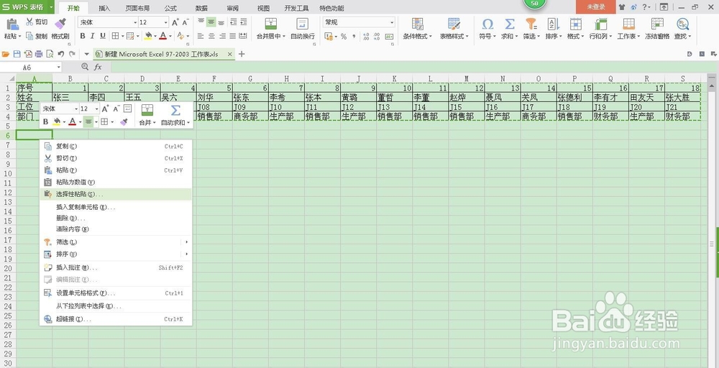The height and width of the screenshot is (368, 719).
Task: Click the fx insert function icon
Action: click(x=98, y=67)
